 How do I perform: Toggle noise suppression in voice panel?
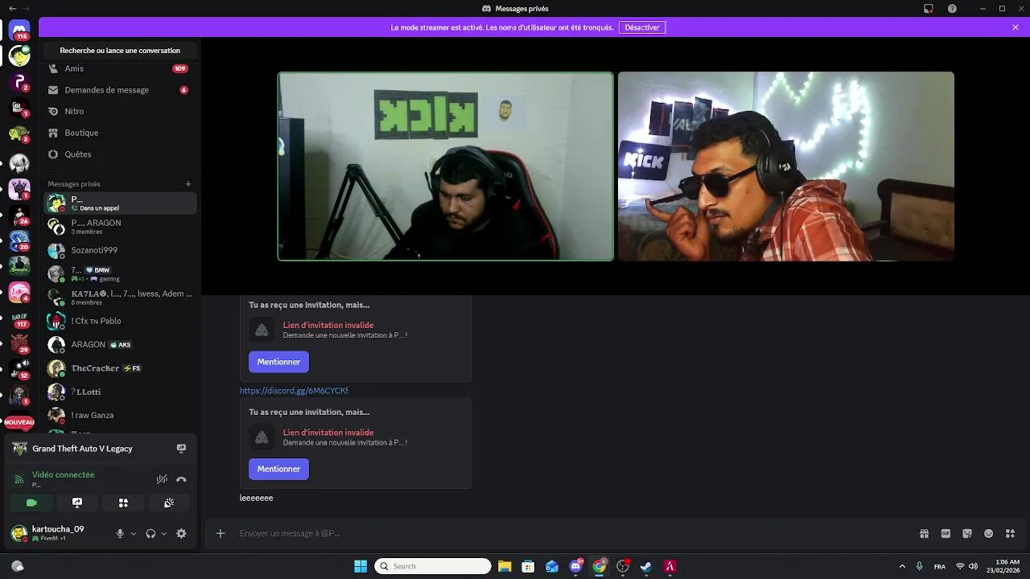(x=162, y=479)
